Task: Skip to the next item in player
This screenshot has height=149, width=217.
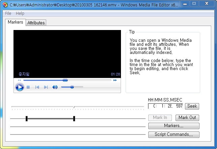Action: (46, 87)
